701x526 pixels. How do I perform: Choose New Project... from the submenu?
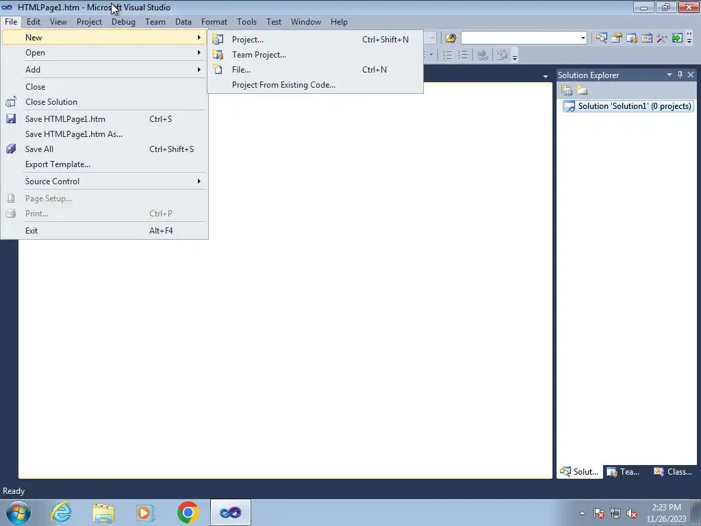[315, 39]
